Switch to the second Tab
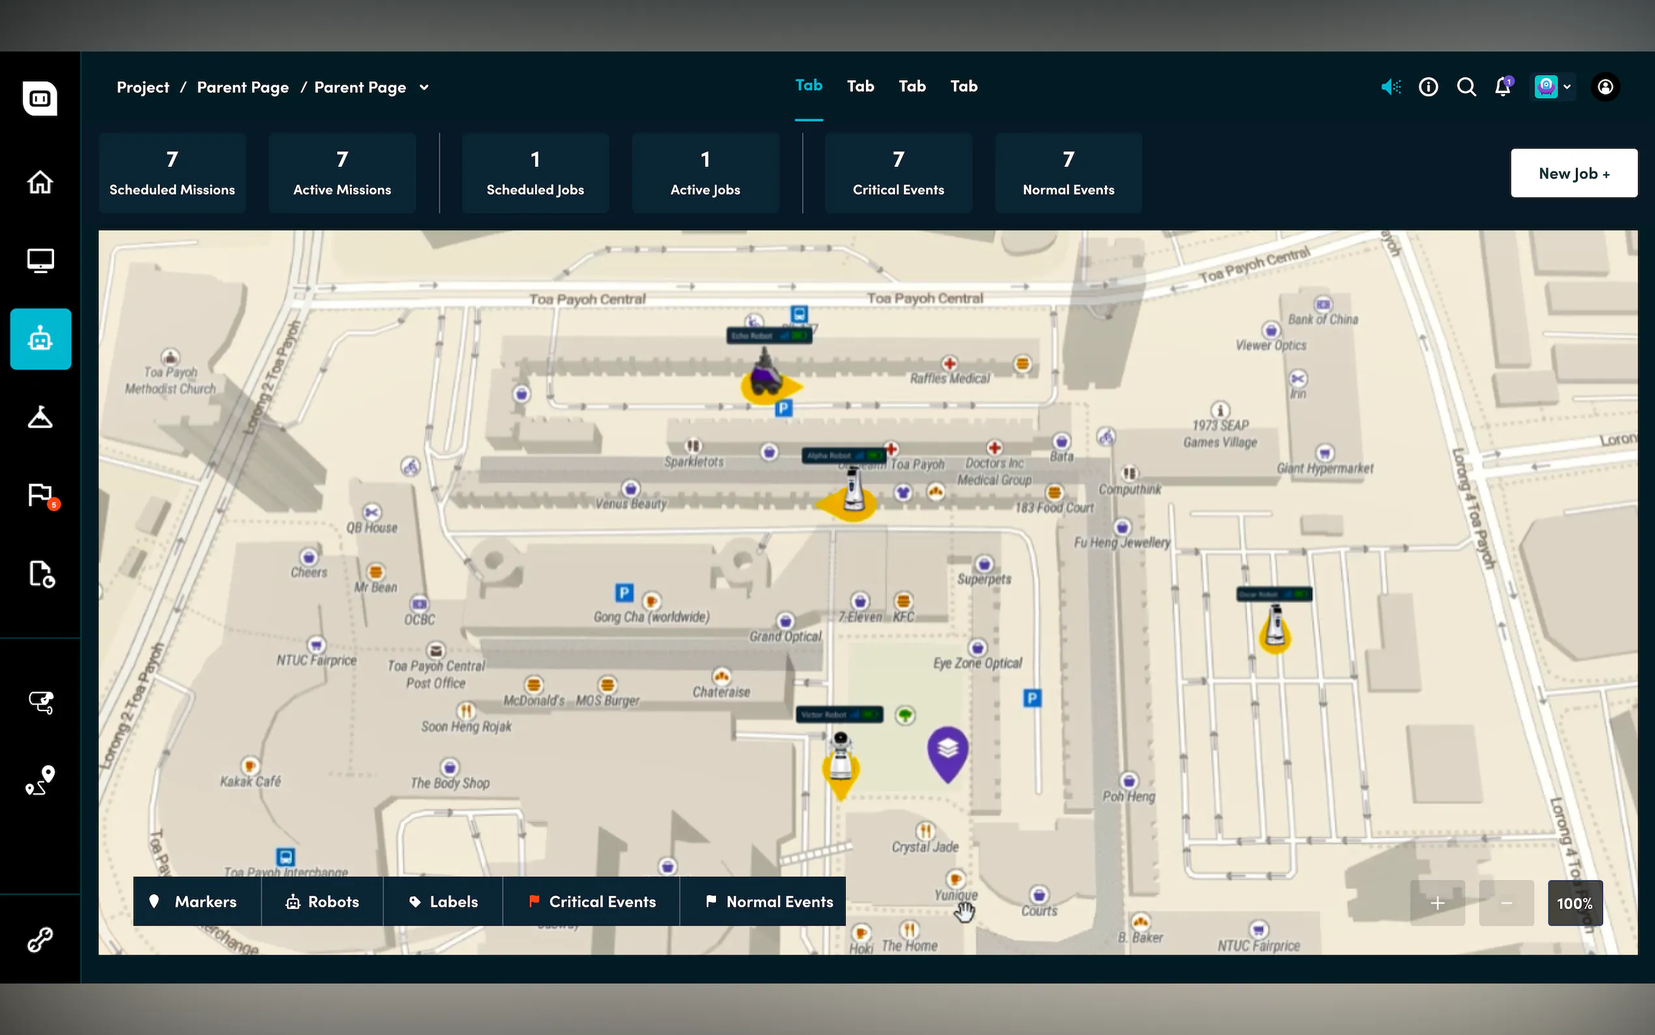The width and height of the screenshot is (1655, 1035). 860,86
